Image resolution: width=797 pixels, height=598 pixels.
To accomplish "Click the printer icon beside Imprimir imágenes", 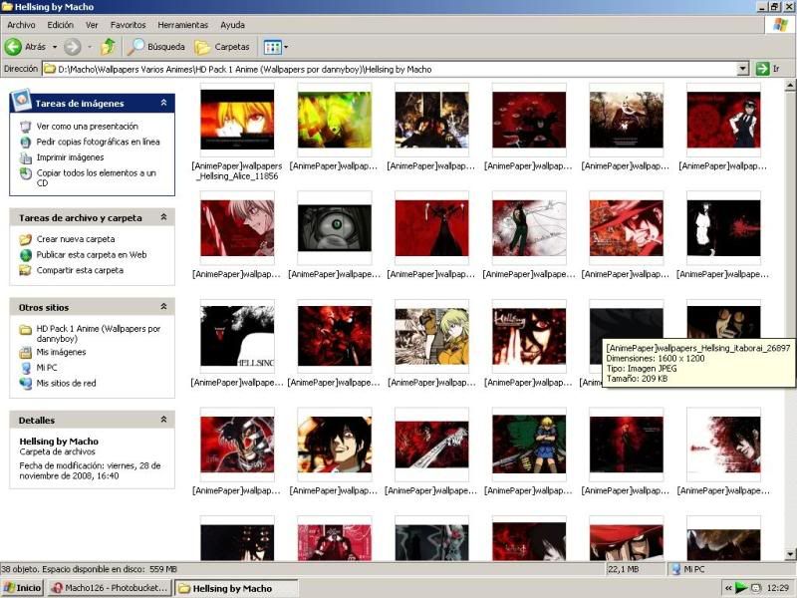I will (26, 157).
